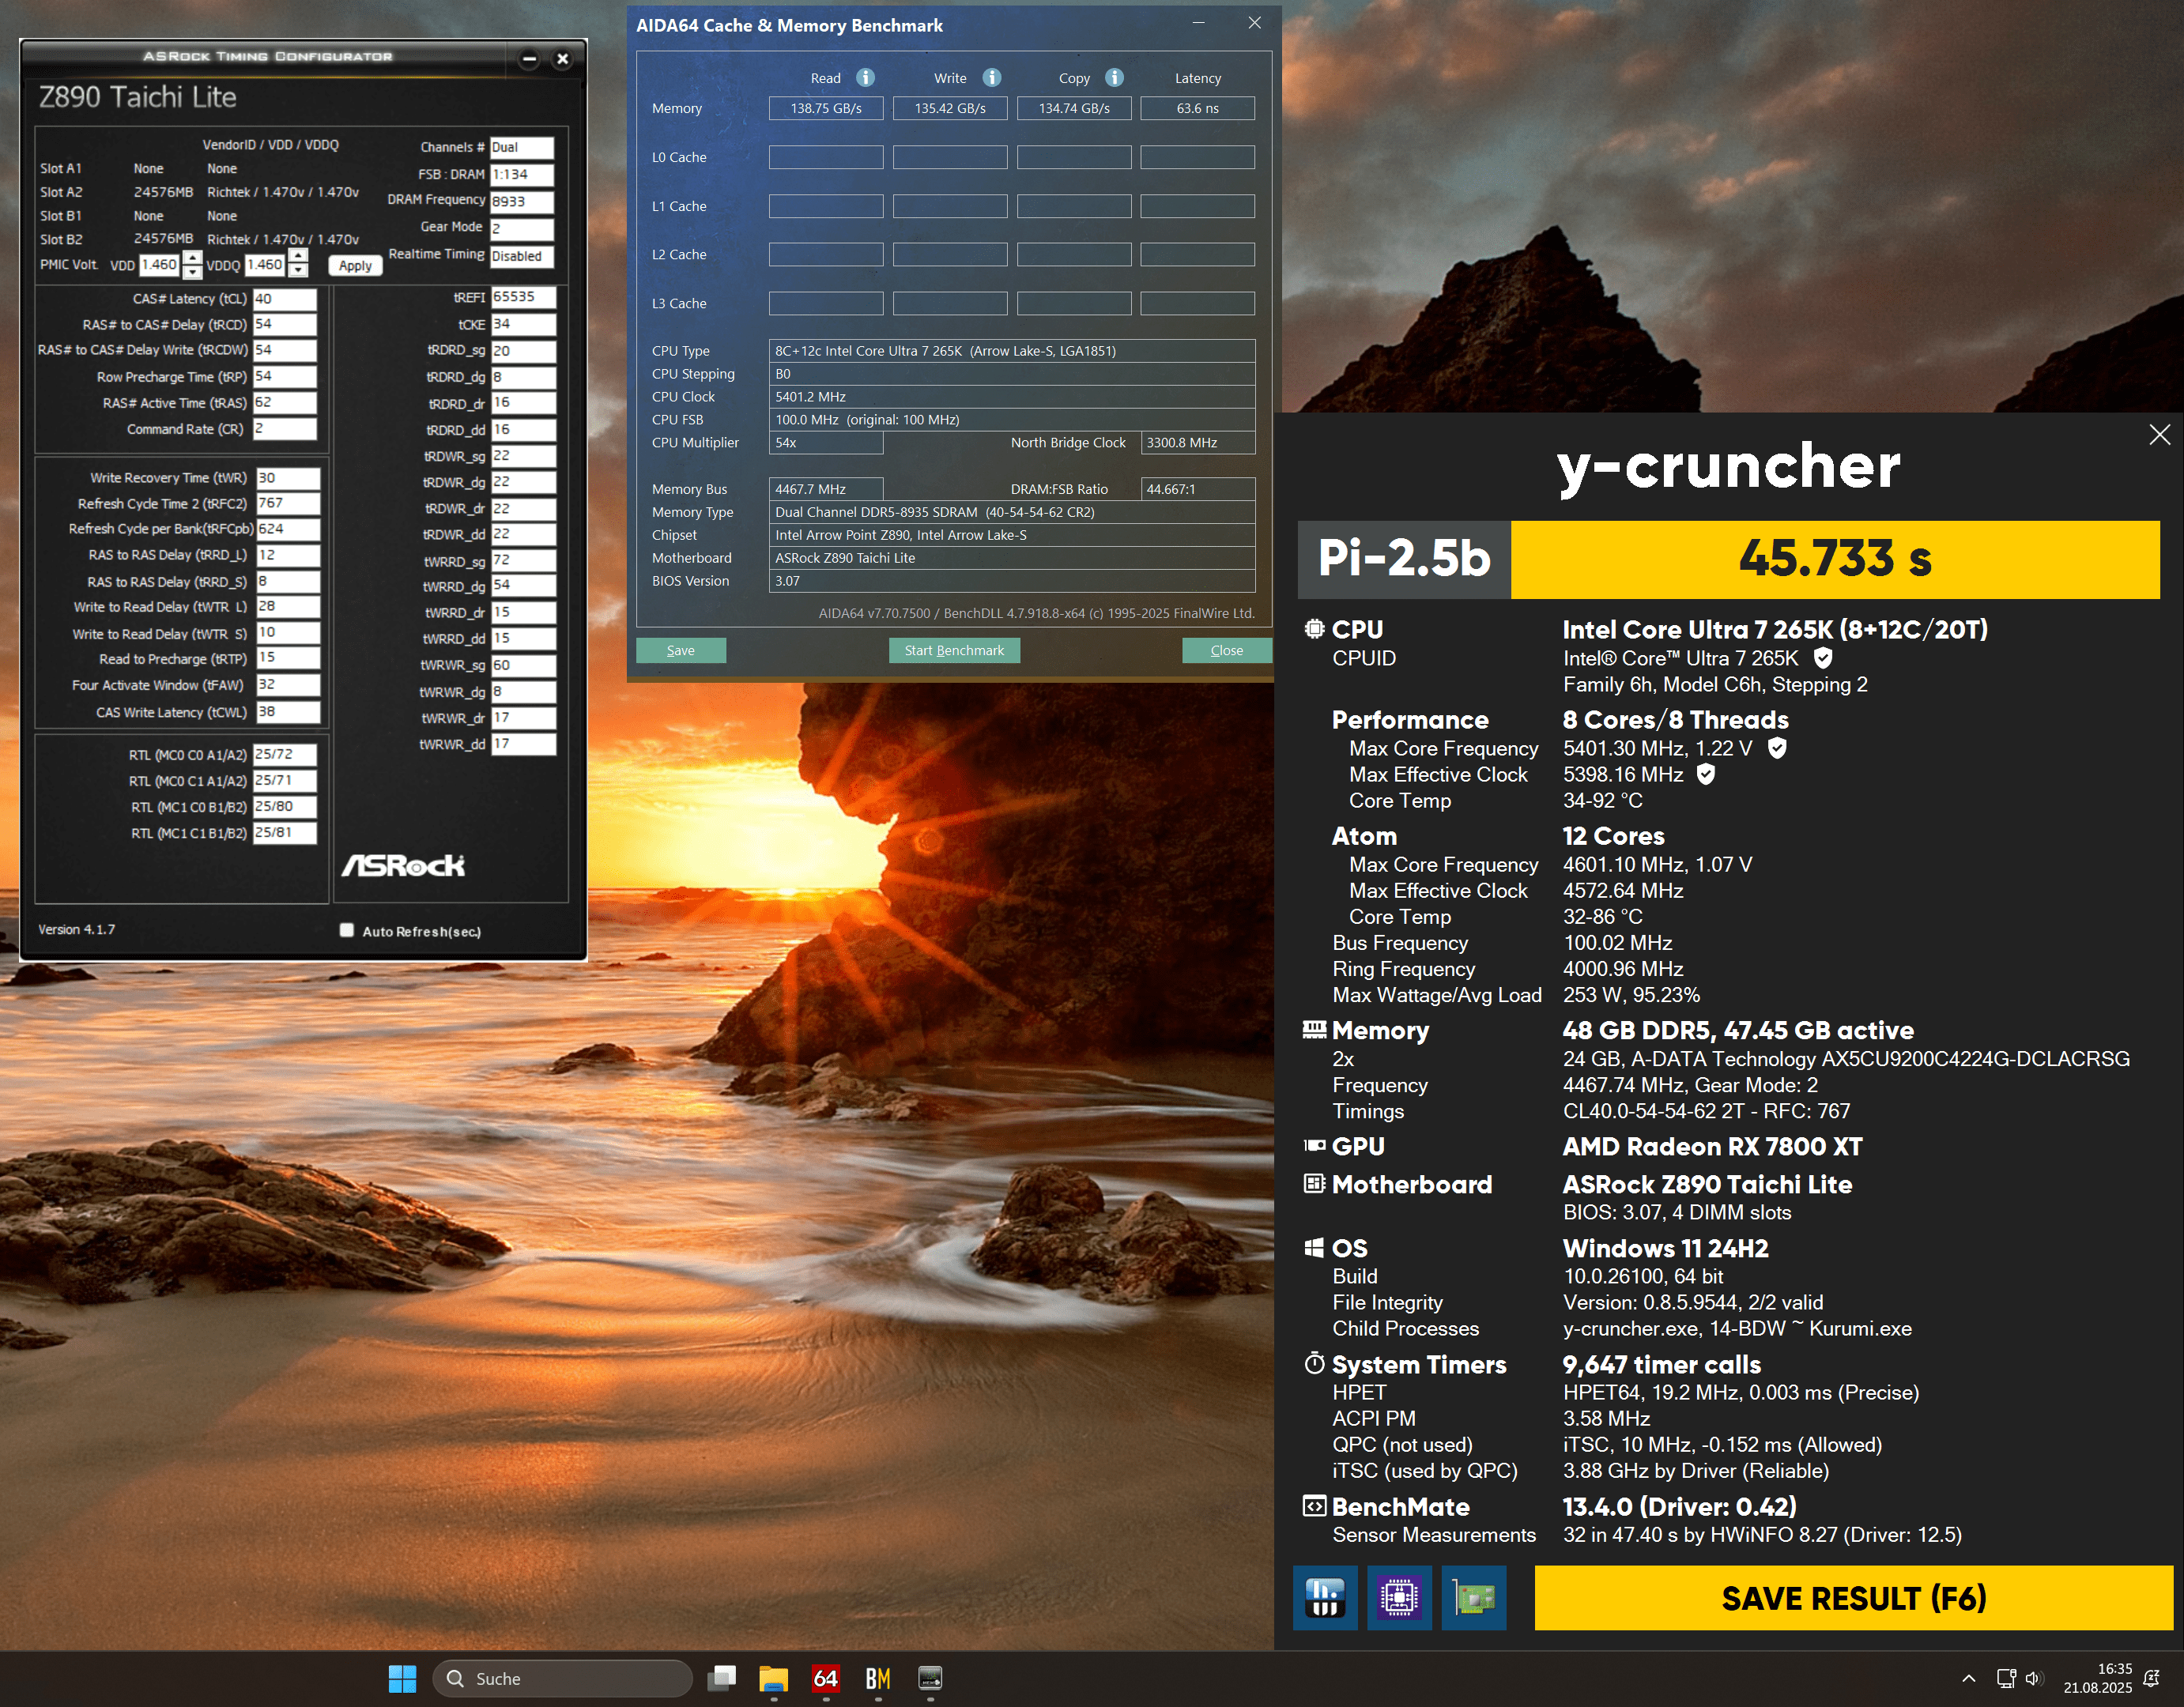Open AIDA64 from the taskbar

825,1678
